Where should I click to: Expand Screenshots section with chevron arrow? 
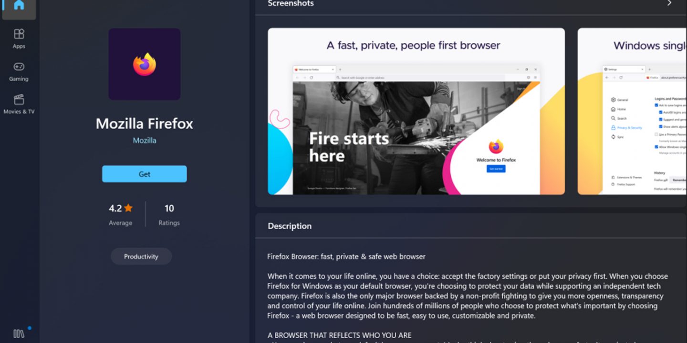click(669, 3)
